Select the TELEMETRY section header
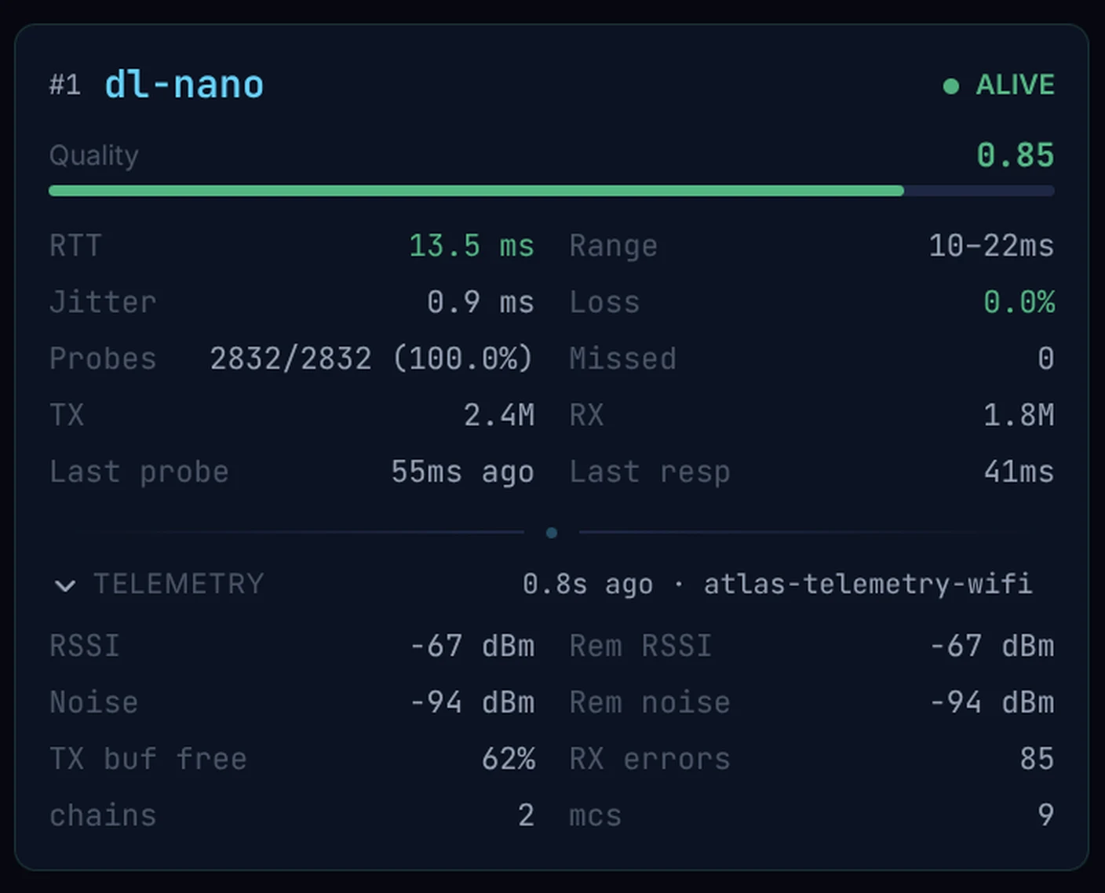 click(179, 584)
